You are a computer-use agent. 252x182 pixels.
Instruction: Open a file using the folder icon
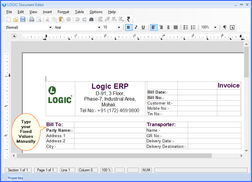(x=16, y=19)
